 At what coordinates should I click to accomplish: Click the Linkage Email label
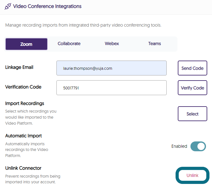point(19,67)
